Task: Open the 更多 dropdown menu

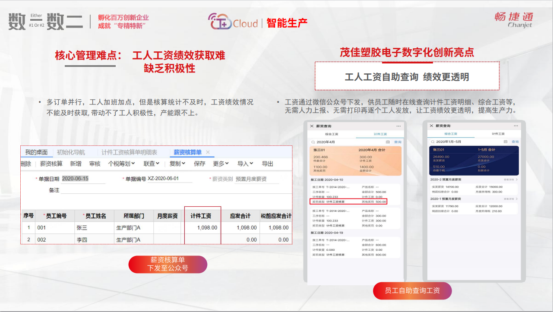Action: click(x=221, y=164)
